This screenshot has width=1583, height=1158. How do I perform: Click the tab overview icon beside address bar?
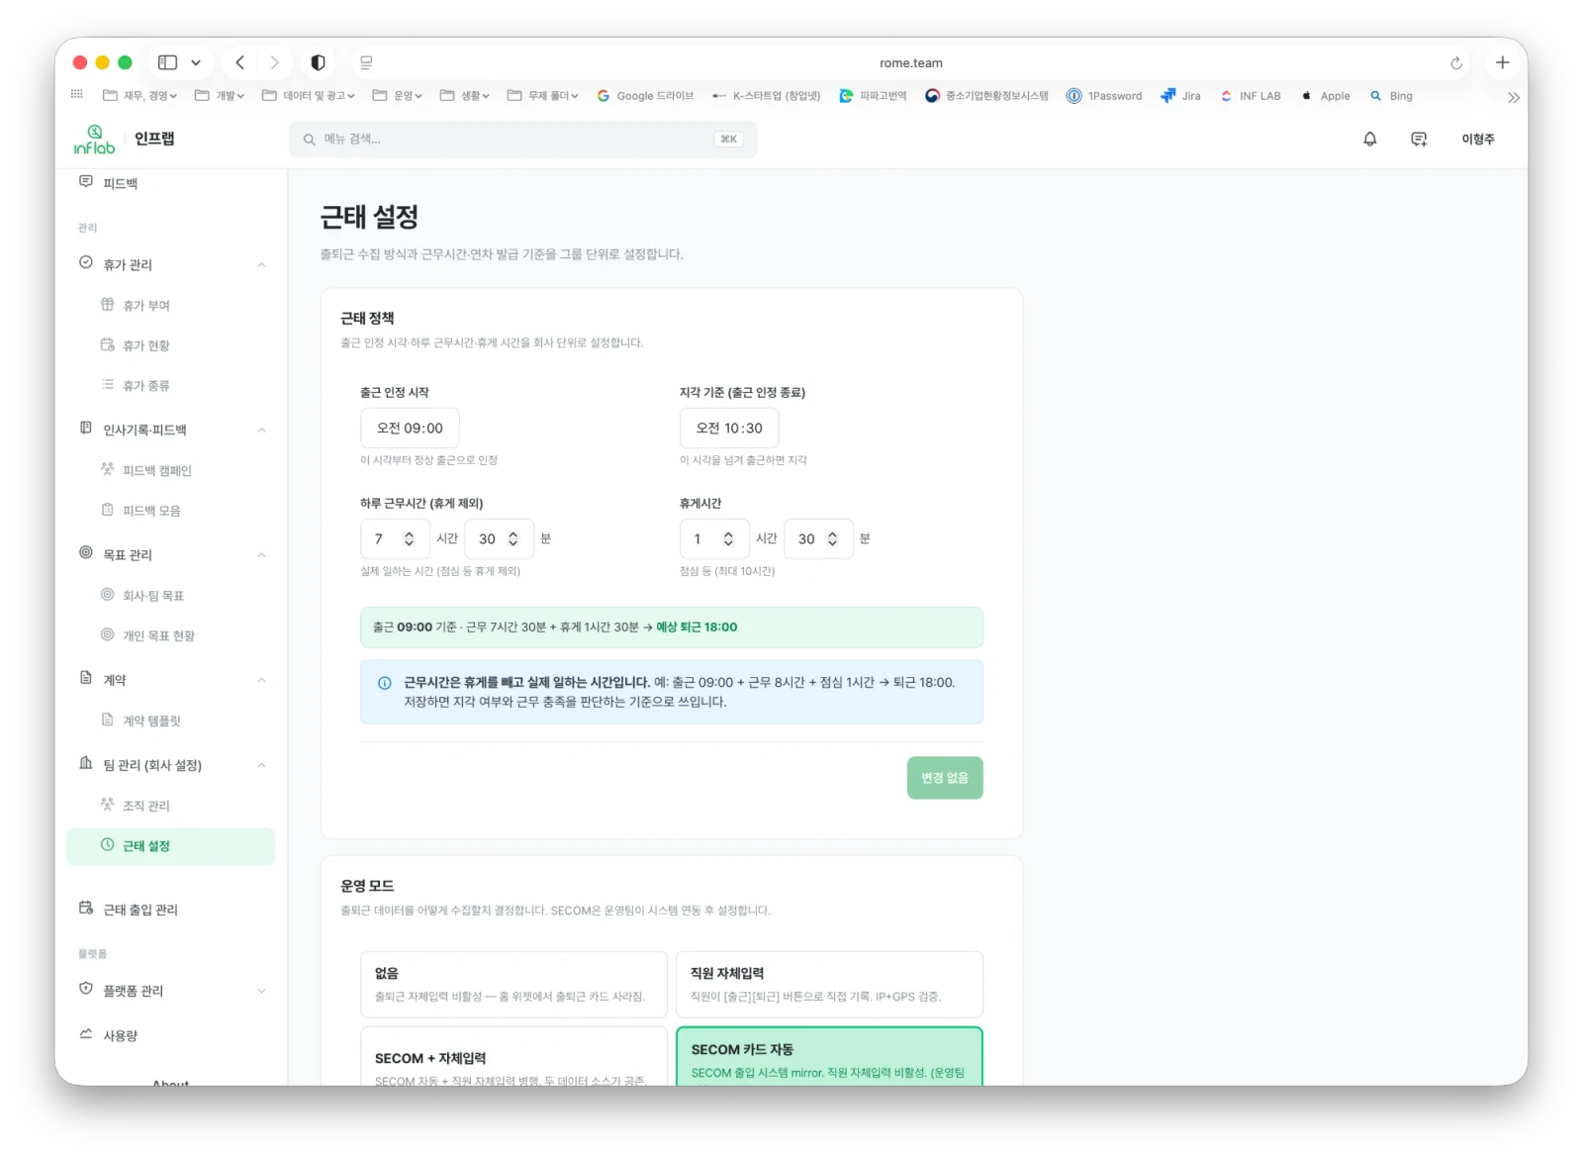(366, 62)
